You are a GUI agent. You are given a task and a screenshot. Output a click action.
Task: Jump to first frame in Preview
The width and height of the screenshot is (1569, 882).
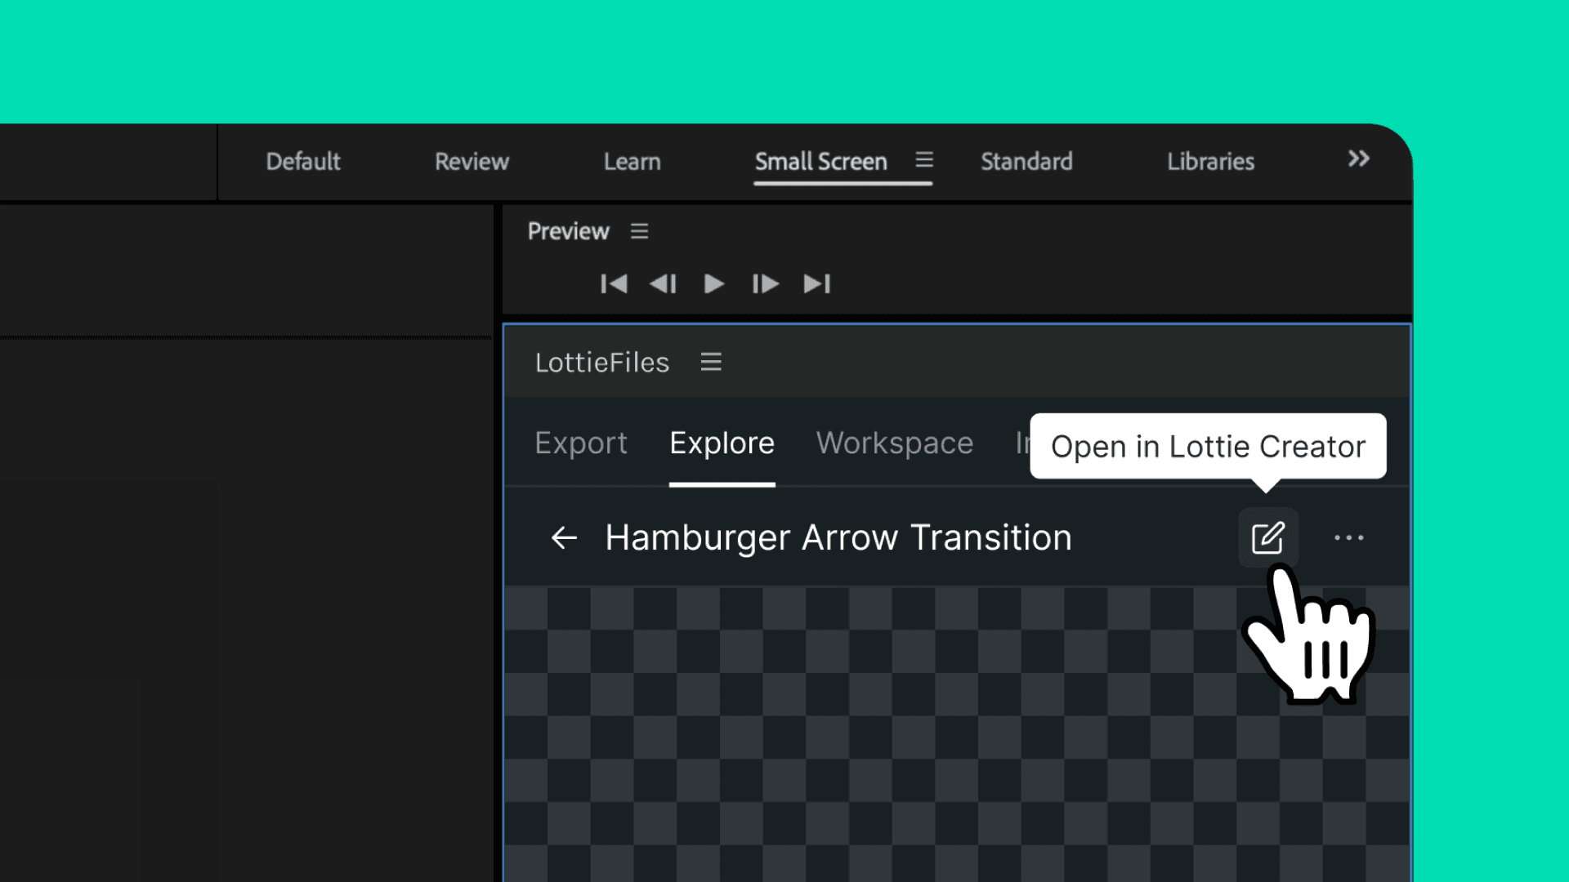tap(614, 283)
